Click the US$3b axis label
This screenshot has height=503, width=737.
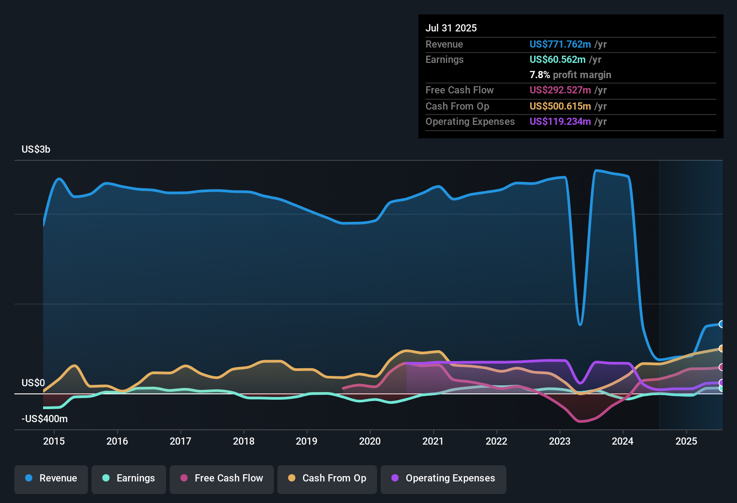pyautogui.click(x=36, y=149)
